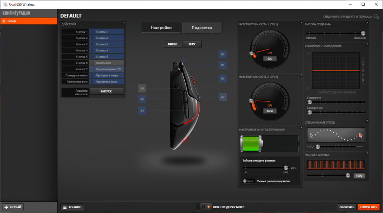Open Кнопка 1 action assignment
Screen dimensions: 383x213
(x=107, y=32)
